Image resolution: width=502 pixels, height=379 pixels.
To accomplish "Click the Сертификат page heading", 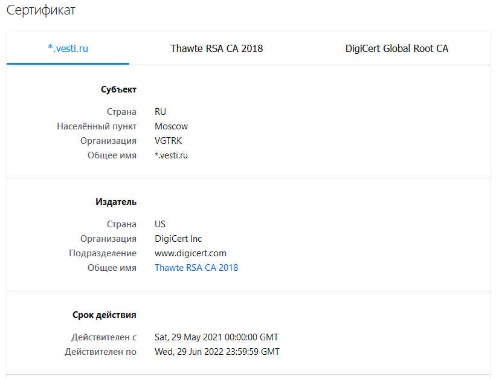I will (40, 10).
